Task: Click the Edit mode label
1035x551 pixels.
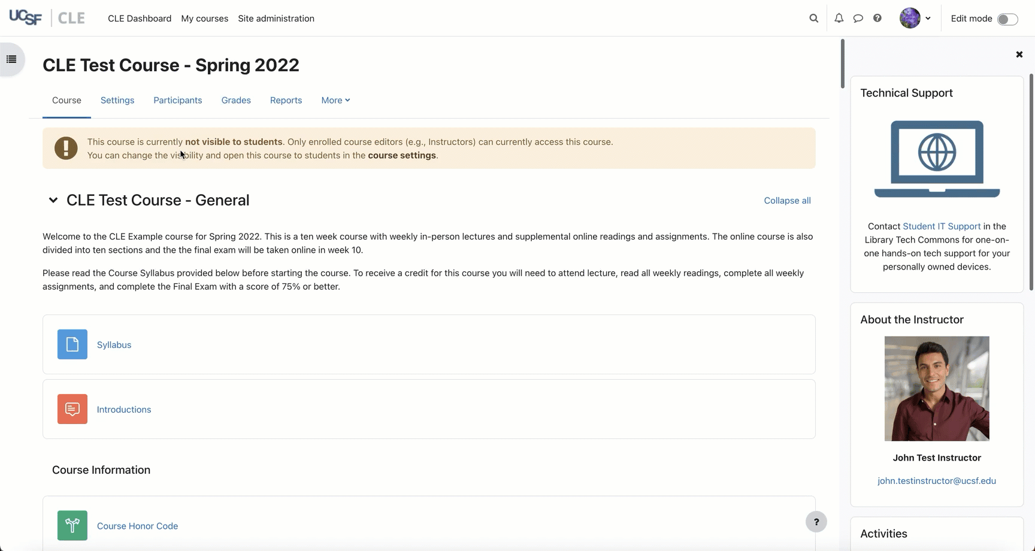Action: [972, 19]
